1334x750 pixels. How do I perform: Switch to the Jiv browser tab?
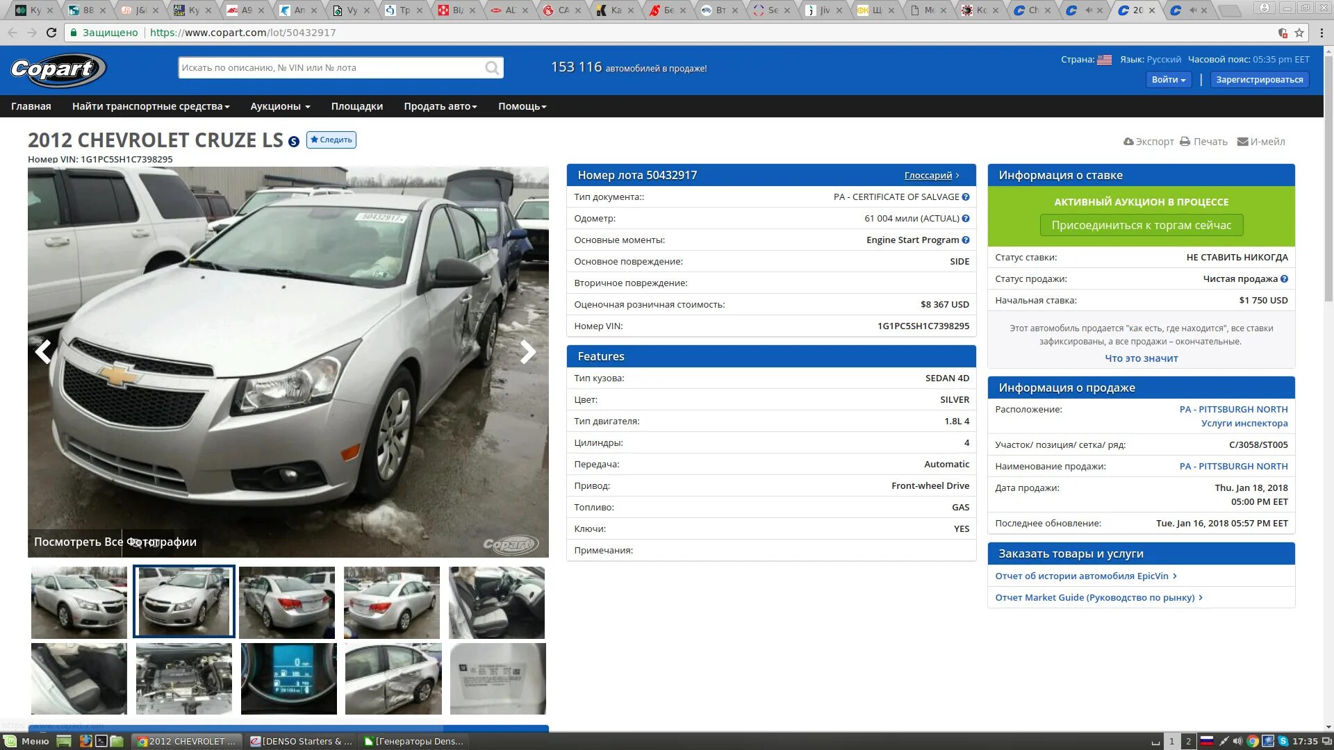click(x=823, y=10)
